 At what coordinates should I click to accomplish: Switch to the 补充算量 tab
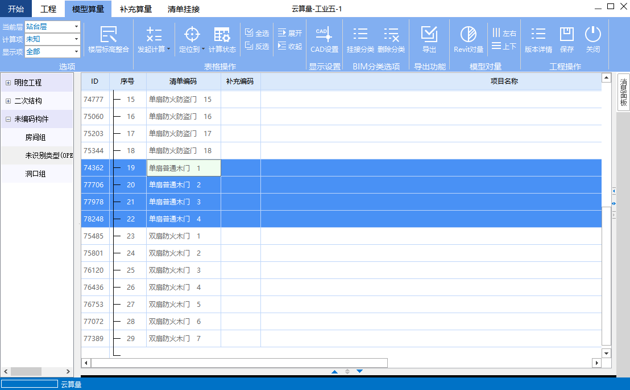click(135, 9)
